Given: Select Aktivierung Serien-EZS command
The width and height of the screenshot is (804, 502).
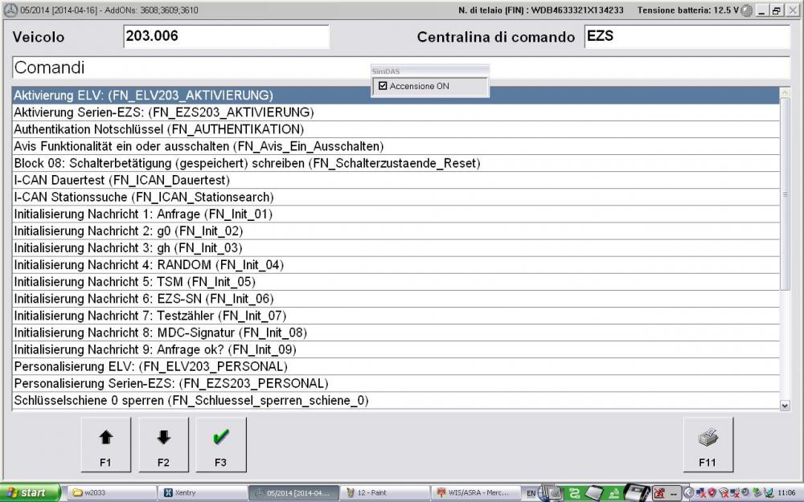Looking at the screenshot, I should click(x=164, y=112).
